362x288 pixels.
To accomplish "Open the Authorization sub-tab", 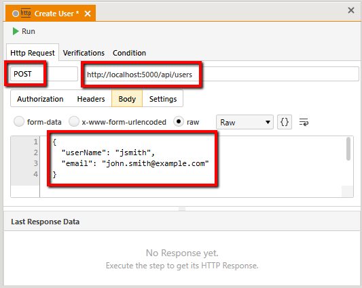I will point(40,99).
